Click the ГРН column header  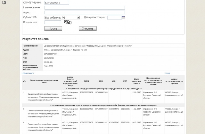coord(100,81)
